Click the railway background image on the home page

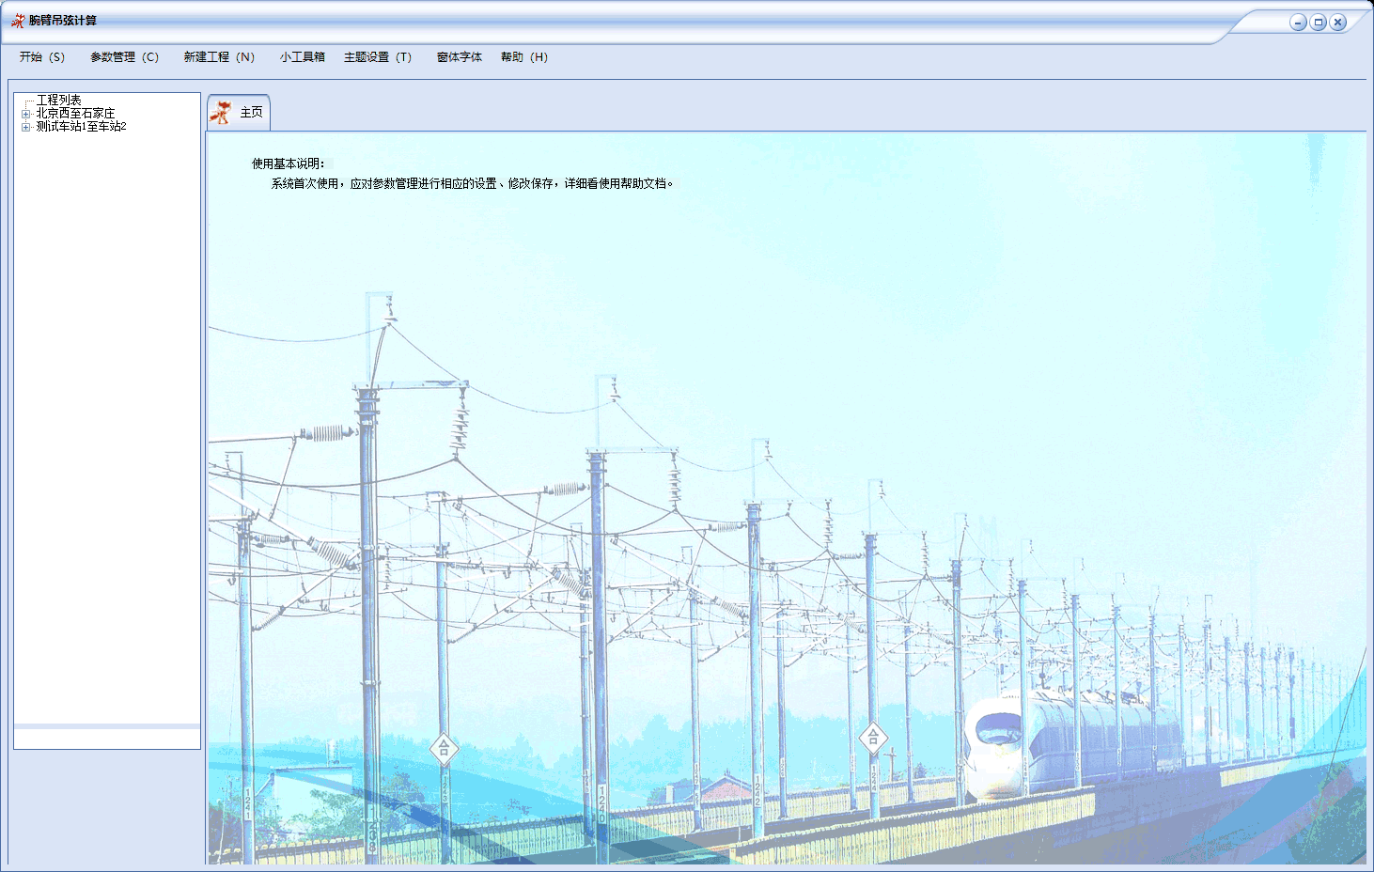click(x=786, y=526)
